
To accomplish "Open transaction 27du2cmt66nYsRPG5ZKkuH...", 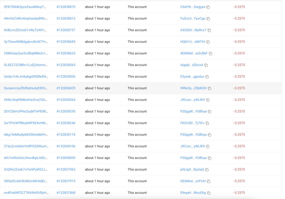I will 26,147.
